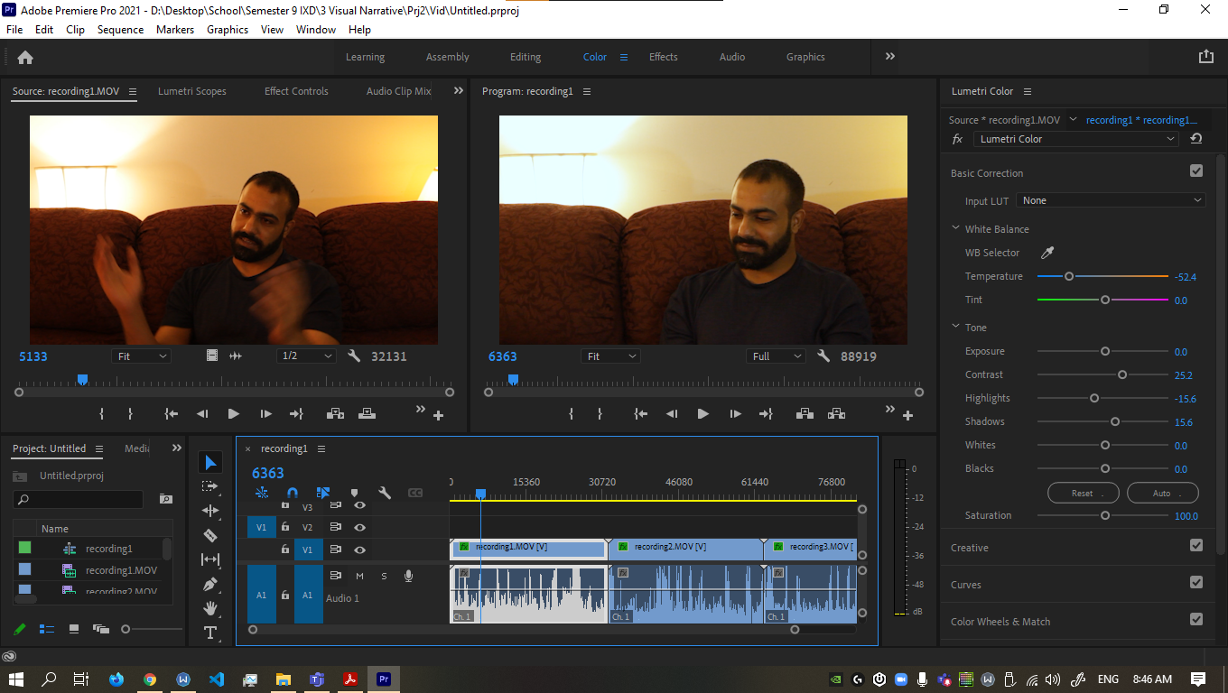The width and height of the screenshot is (1228, 693).
Task: Select the Ripple Edit tool
Action: [x=210, y=511]
